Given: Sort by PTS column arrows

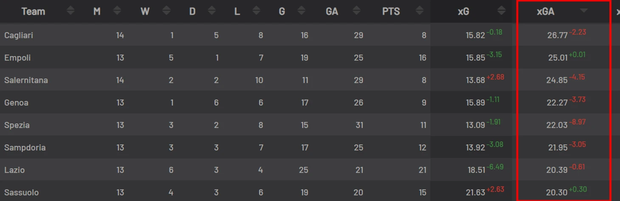Looking at the screenshot, I should [x=420, y=11].
